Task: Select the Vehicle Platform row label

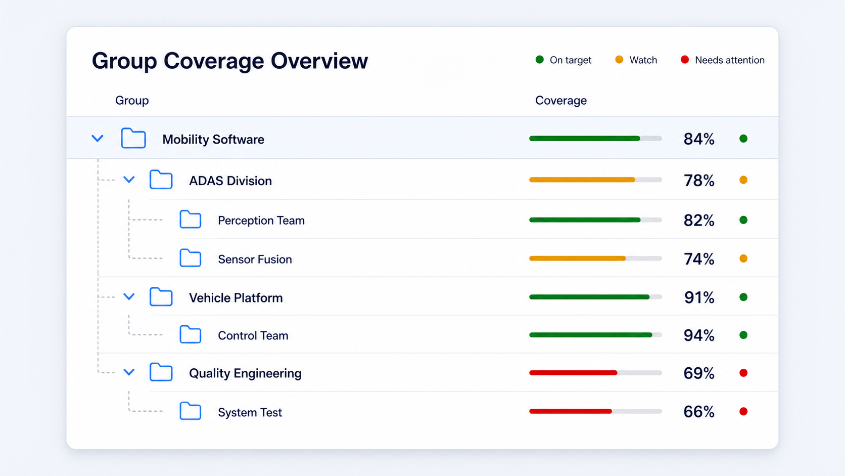Action: 236,297
